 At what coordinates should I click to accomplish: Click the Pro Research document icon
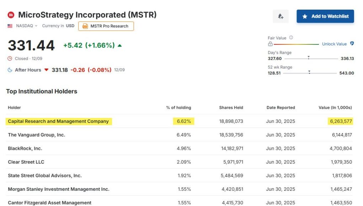coord(85,26)
